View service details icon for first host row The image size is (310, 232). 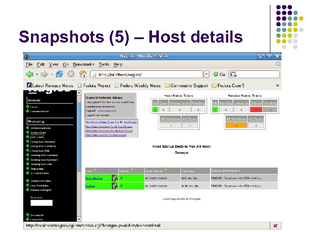[x=115, y=178]
